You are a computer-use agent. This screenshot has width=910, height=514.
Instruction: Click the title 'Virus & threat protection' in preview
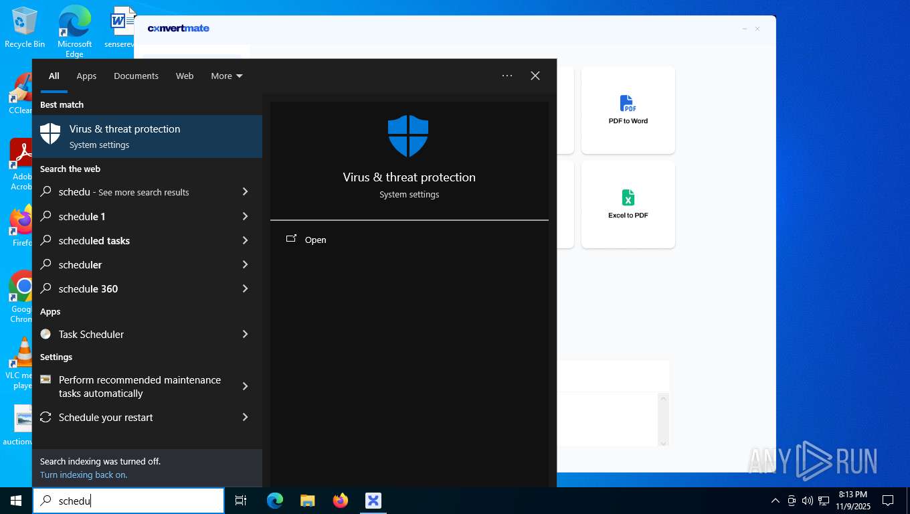409,177
